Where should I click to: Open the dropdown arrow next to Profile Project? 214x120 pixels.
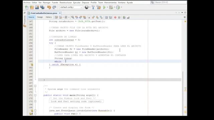121,7
